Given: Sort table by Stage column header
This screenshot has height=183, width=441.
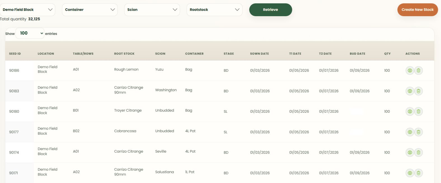Looking at the screenshot, I should point(229,54).
